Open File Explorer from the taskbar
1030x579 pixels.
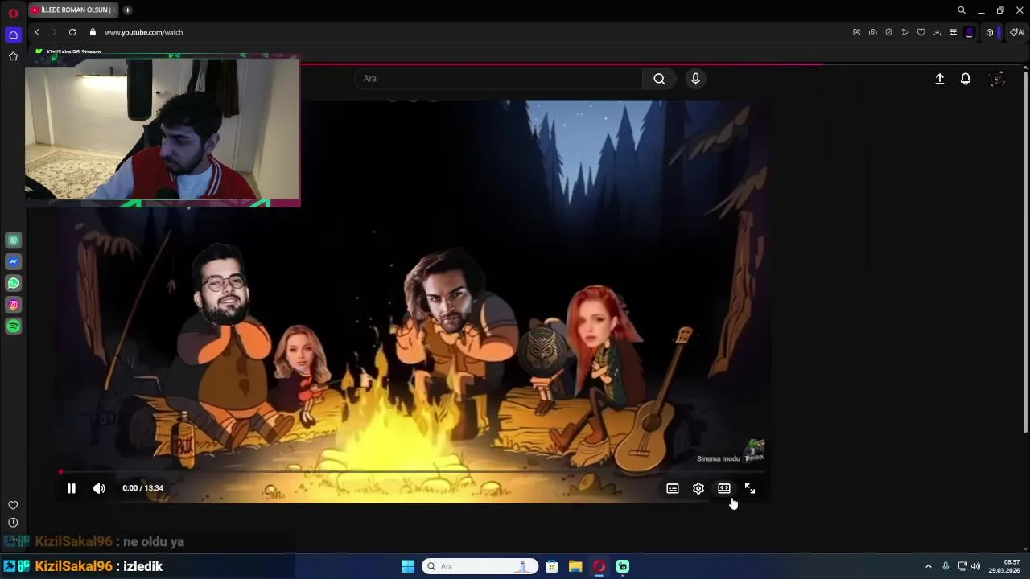coord(575,566)
